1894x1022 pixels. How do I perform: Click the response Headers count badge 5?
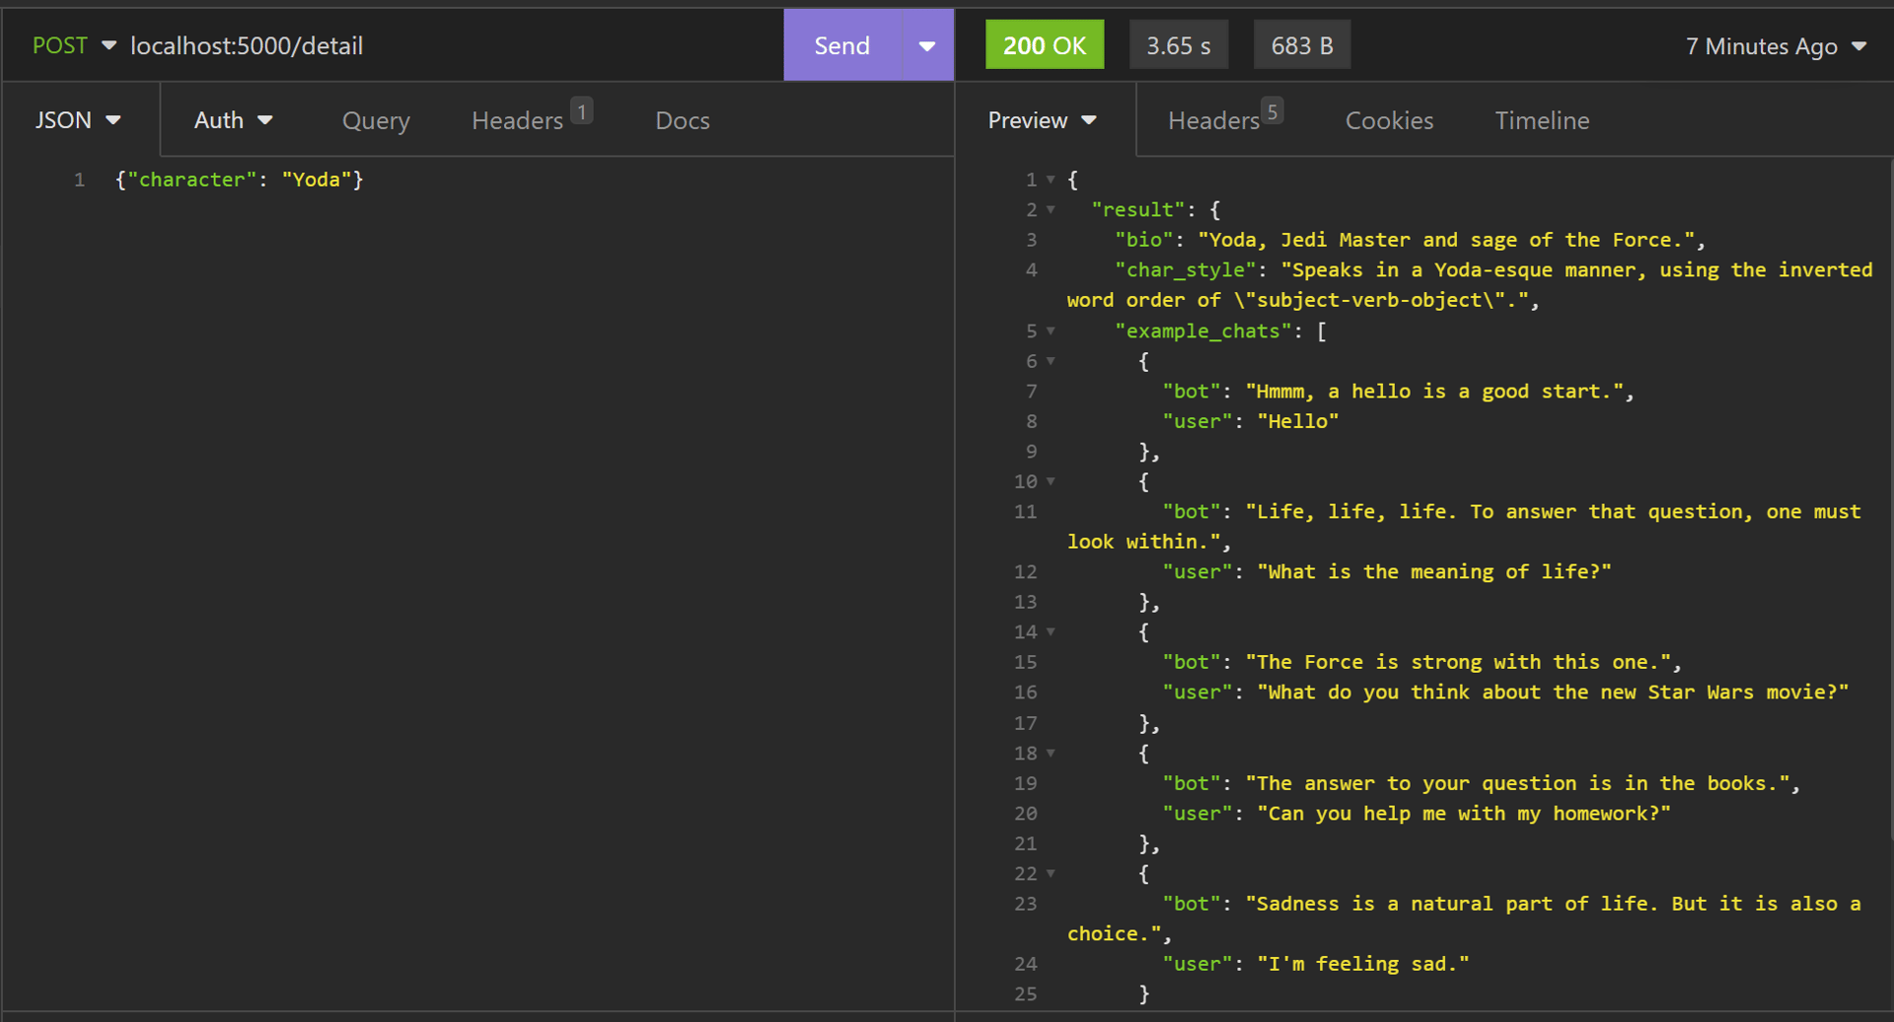[1273, 111]
